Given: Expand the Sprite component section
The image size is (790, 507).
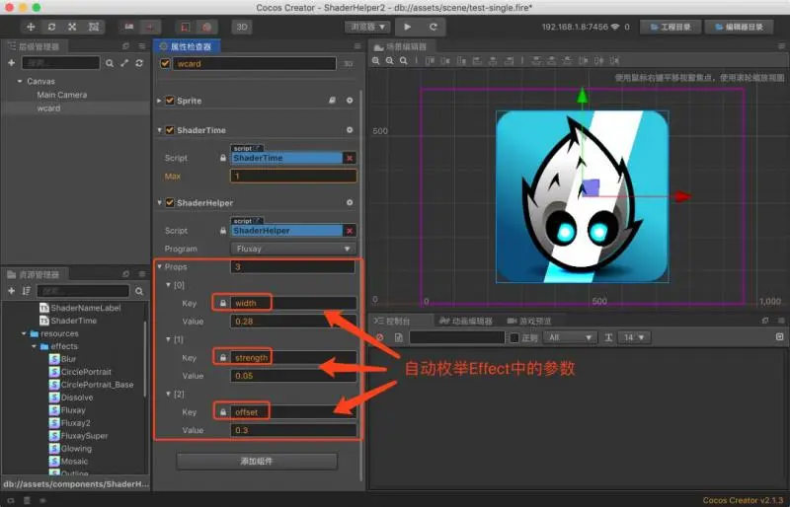Looking at the screenshot, I should pyautogui.click(x=159, y=101).
